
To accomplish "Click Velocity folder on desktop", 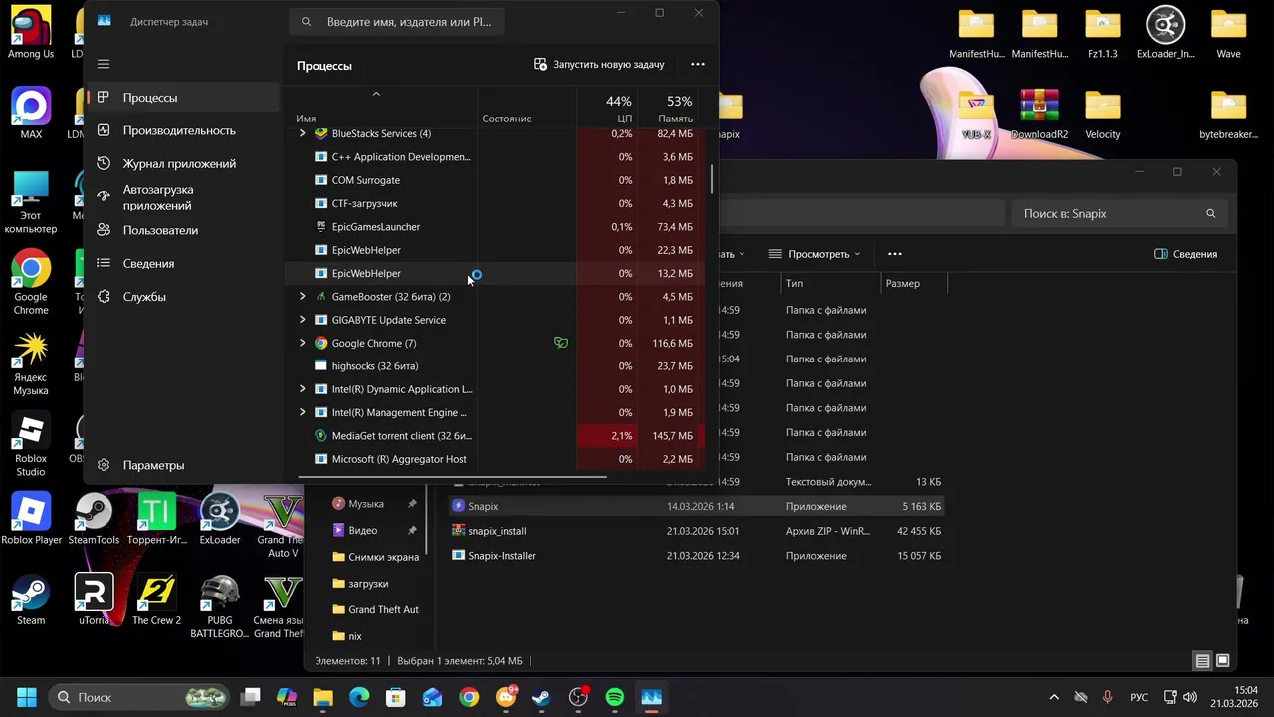I will tap(1103, 114).
